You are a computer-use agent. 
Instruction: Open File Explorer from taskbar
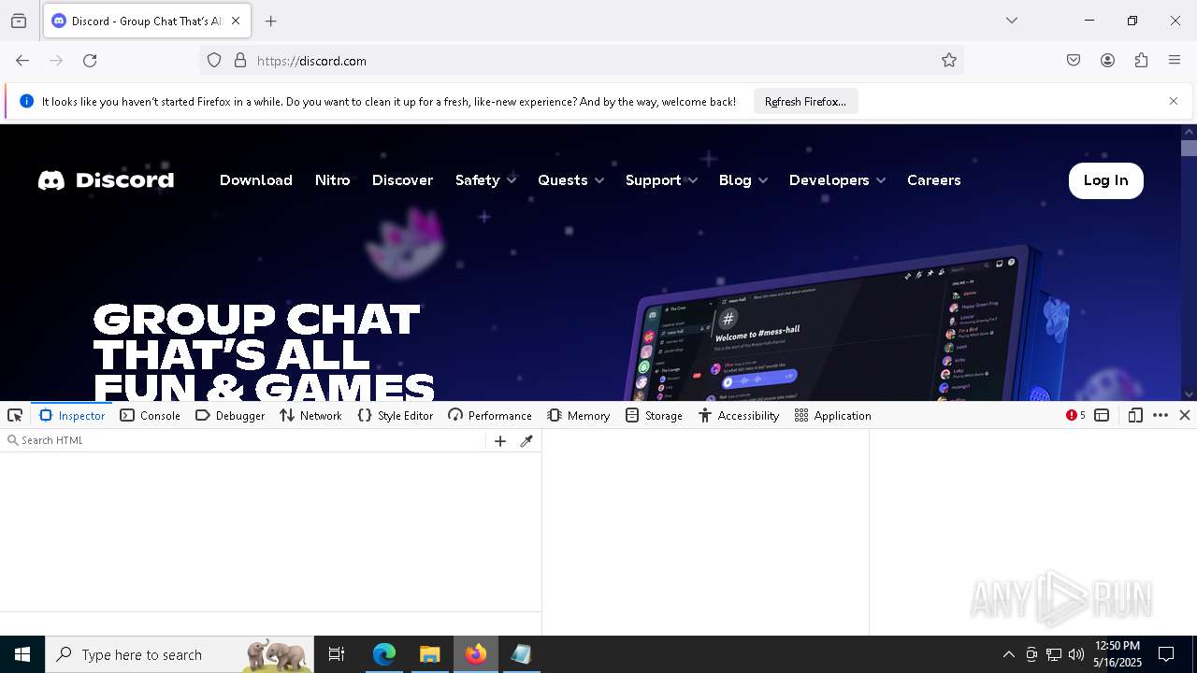(x=429, y=654)
